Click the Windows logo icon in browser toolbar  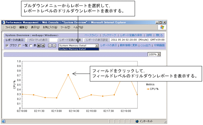[x=162, y=27]
